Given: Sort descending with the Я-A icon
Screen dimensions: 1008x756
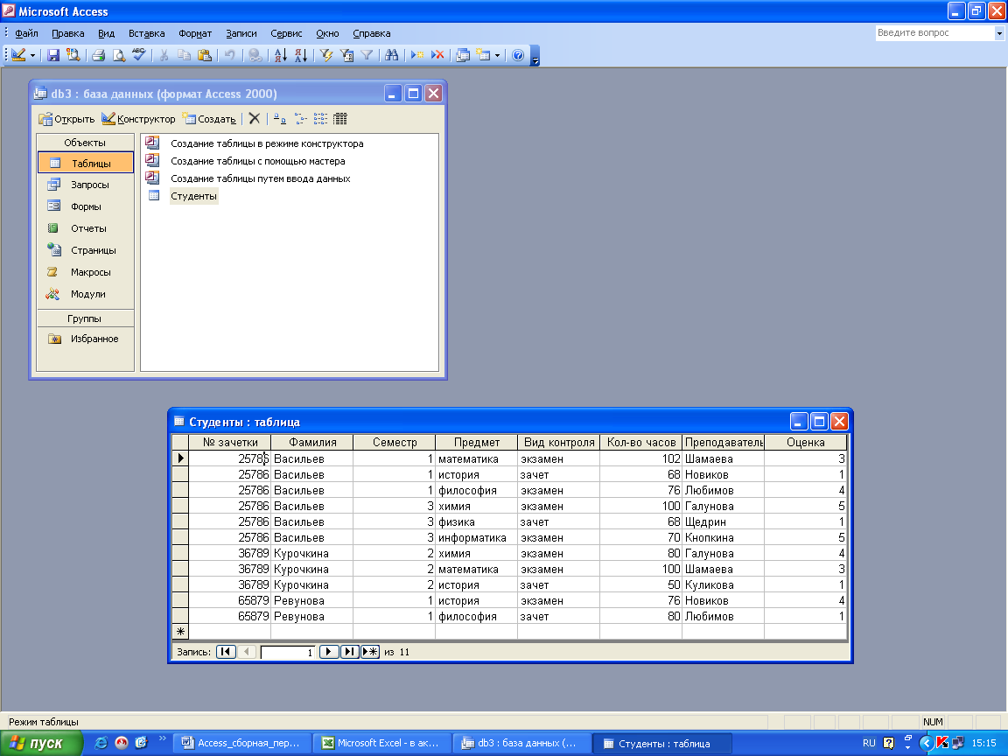Looking at the screenshot, I should pos(301,55).
